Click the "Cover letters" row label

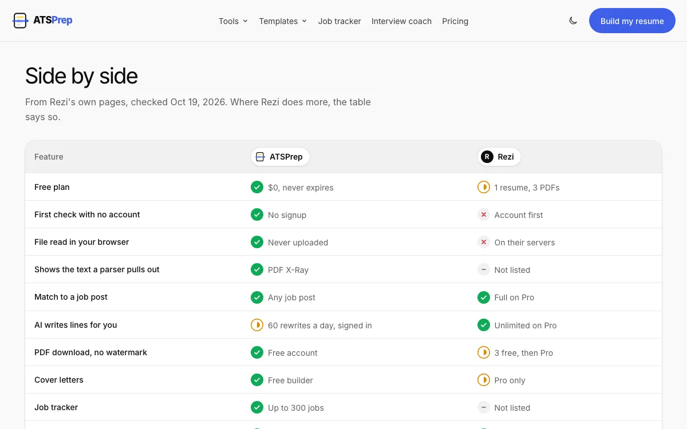[59, 380]
